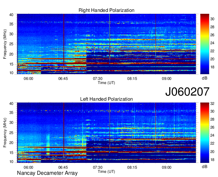
Task: Click the 24 dB label on top color scale
Action: [212, 43]
